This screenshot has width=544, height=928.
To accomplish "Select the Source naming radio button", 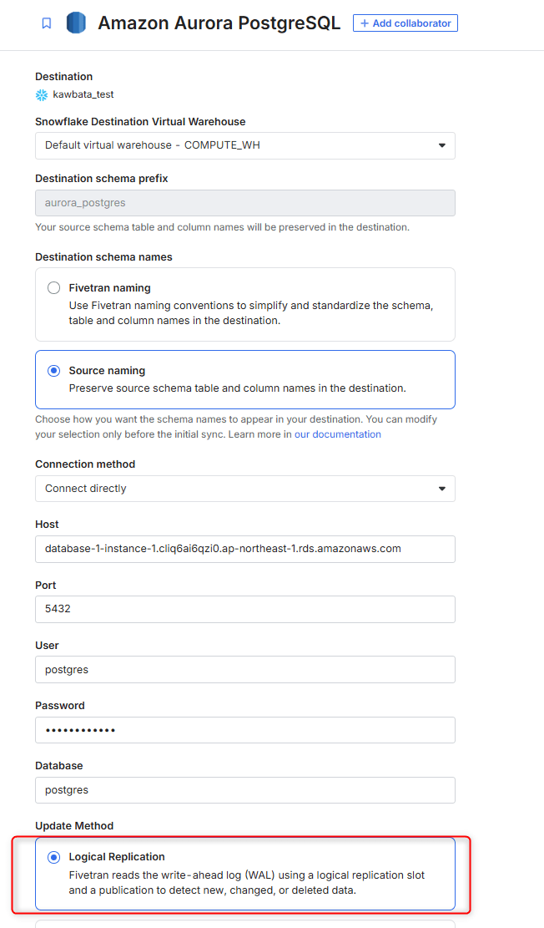I will 54,371.
